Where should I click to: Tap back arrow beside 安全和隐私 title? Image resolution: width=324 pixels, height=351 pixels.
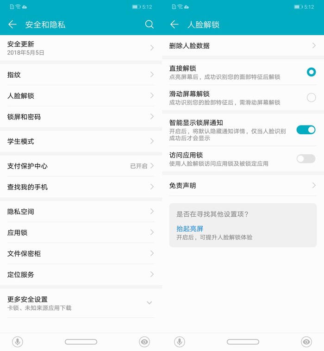(x=12, y=25)
